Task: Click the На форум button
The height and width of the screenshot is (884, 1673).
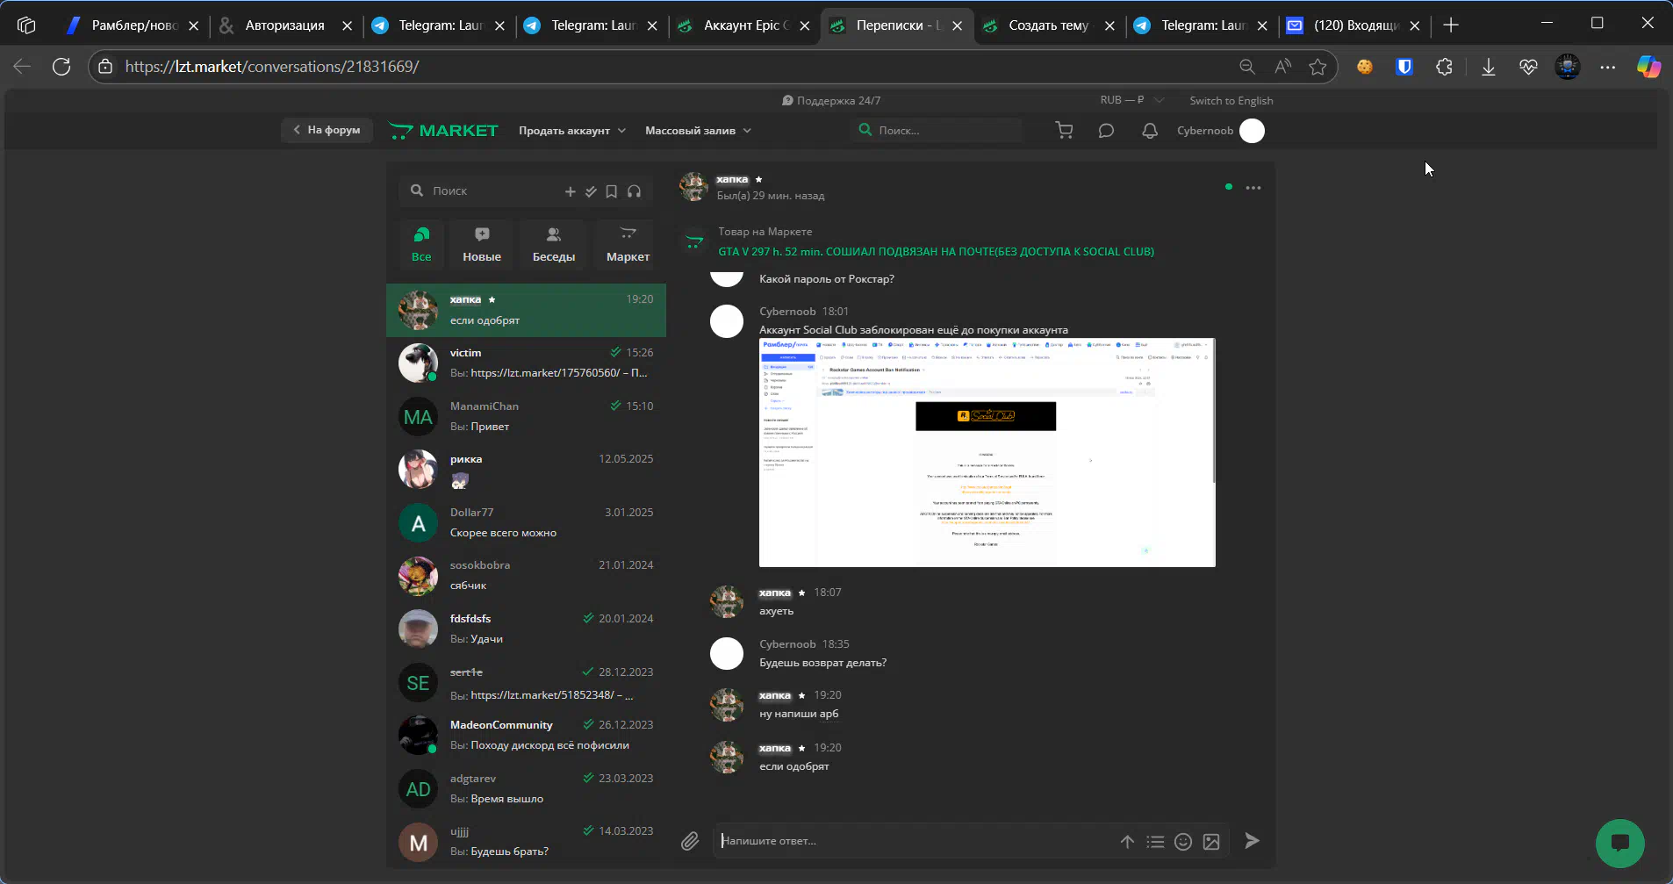Action: click(327, 130)
